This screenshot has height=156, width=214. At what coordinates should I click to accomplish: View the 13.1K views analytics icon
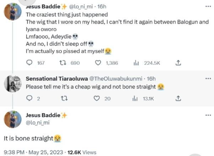click(136, 99)
